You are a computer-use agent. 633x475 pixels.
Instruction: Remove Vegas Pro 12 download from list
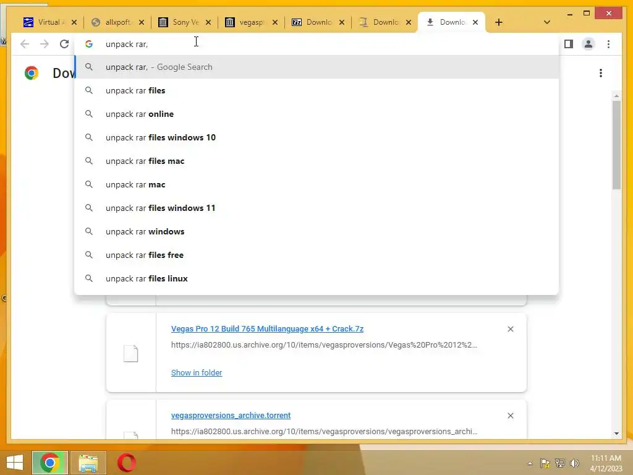coord(510,329)
